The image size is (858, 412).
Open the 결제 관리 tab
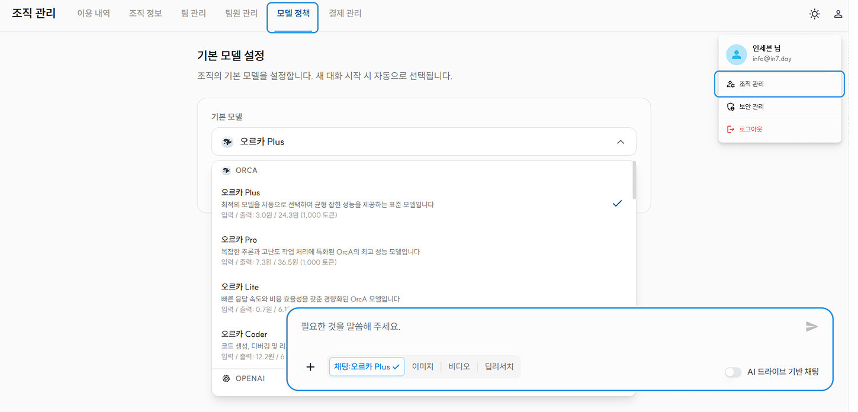[x=345, y=14]
